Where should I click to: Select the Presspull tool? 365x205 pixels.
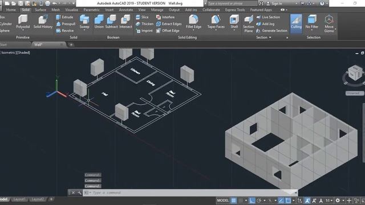[66, 24]
